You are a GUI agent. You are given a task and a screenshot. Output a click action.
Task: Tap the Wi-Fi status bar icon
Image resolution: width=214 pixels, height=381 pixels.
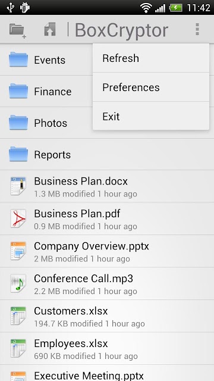[146, 8]
